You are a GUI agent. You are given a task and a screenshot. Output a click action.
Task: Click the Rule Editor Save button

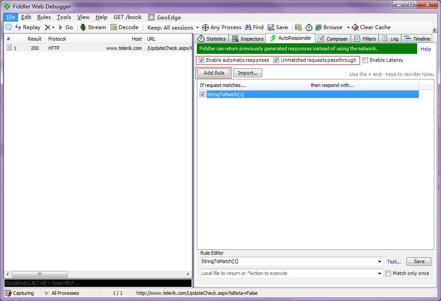click(x=419, y=261)
